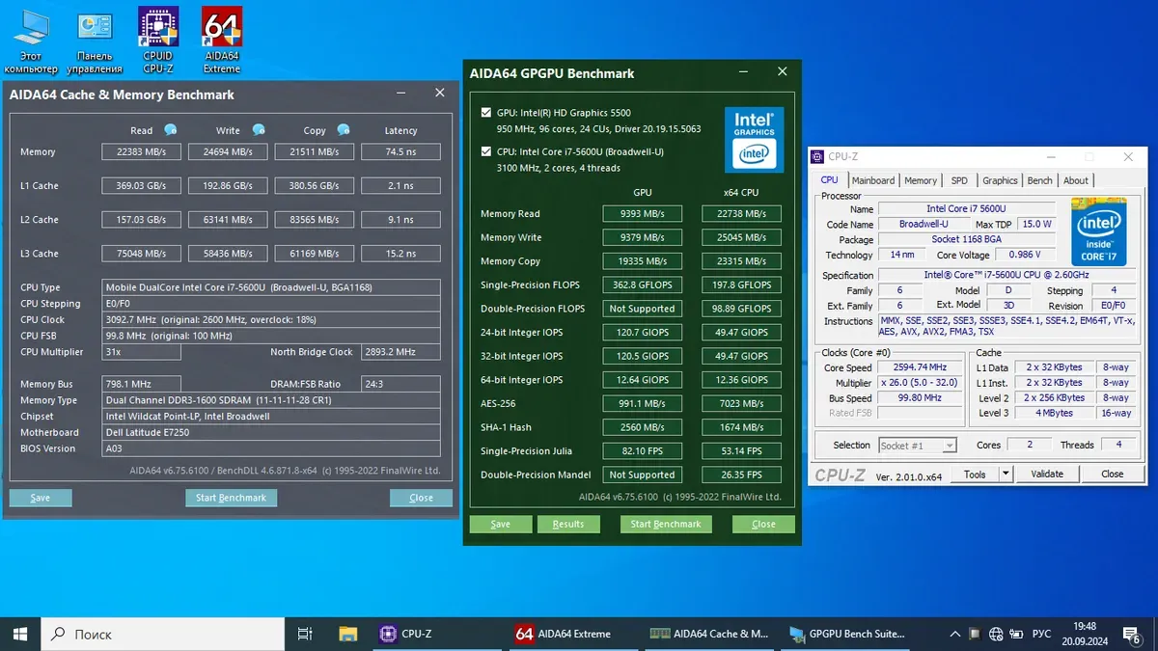This screenshot has height=651, width=1158.
Task: Switch to the Mainboard tab in CPU-Z
Action: 872,180
